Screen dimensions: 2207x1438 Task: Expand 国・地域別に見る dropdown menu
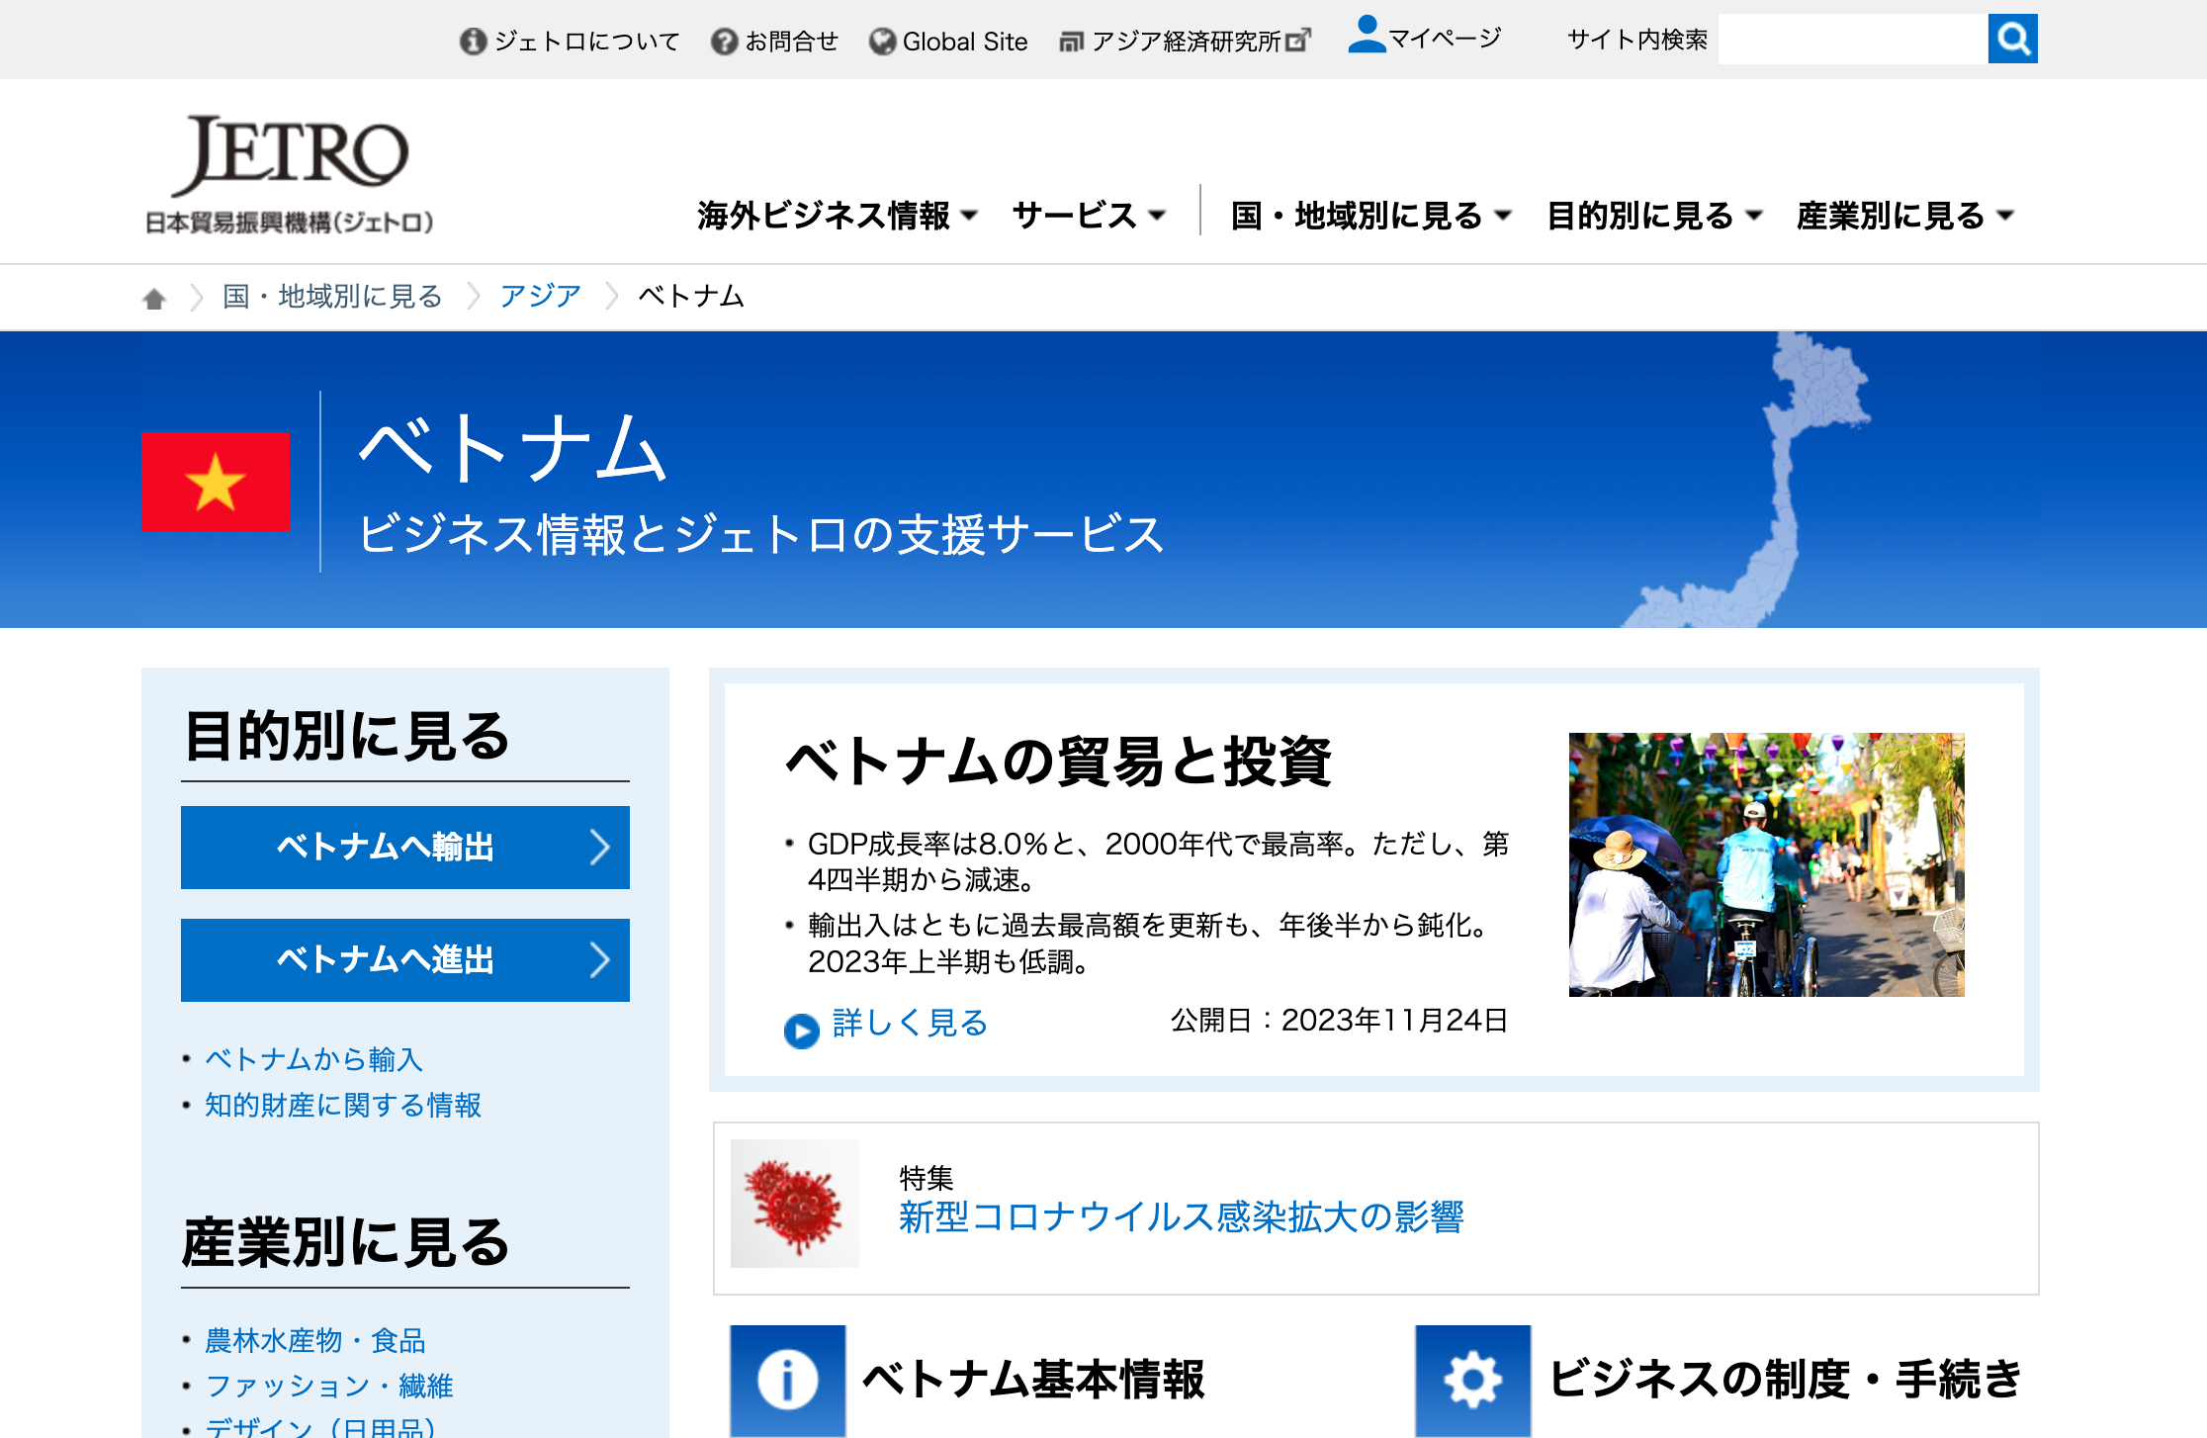click(x=1370, y=216)
